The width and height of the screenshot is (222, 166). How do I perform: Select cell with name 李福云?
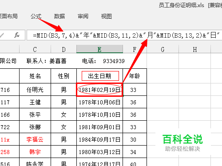pyautogui.click(x=35, y=139)
